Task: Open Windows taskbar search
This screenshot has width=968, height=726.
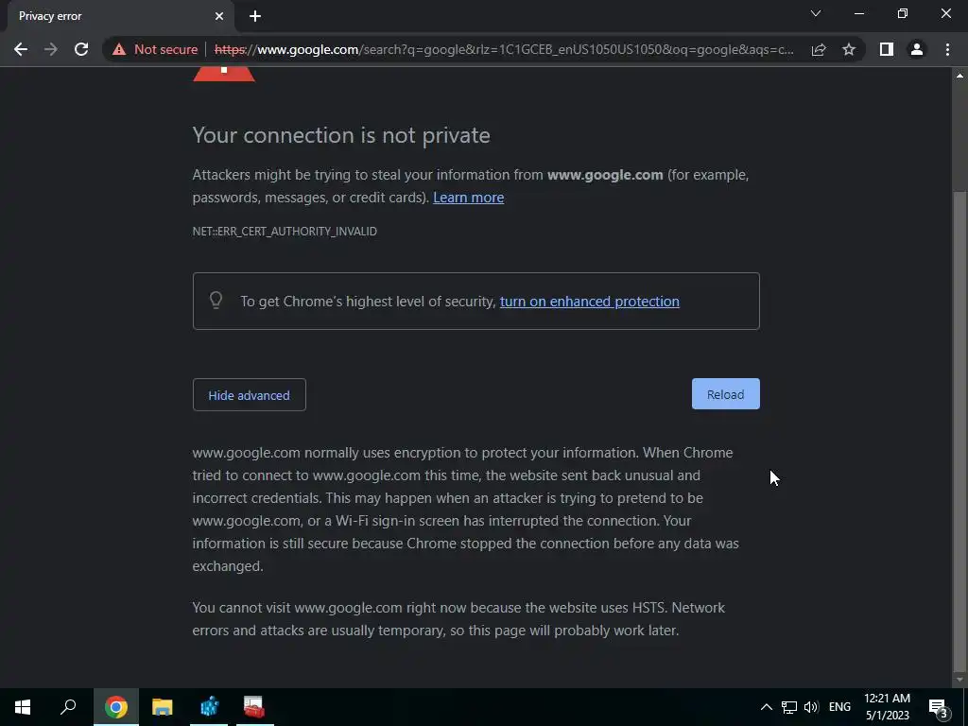Action: [x=68, y=707]
